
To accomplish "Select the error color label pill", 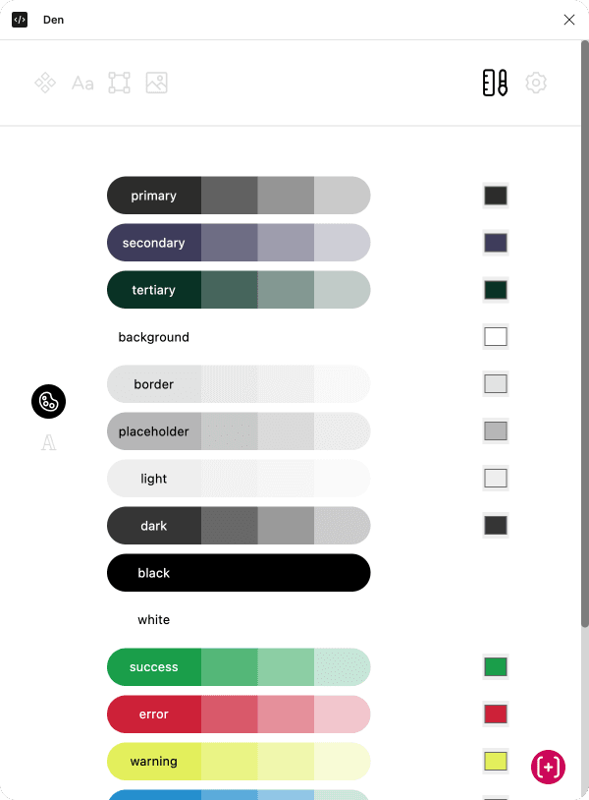I will (x=154, y=714).
